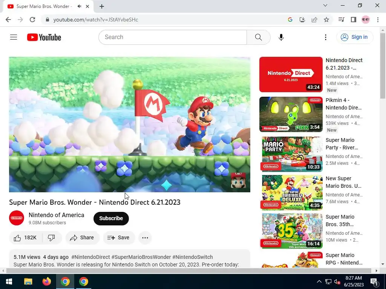Viewport: 386px width, 289px height.
Task: Open more actions ellipsis below video
Action: (145, 238)
